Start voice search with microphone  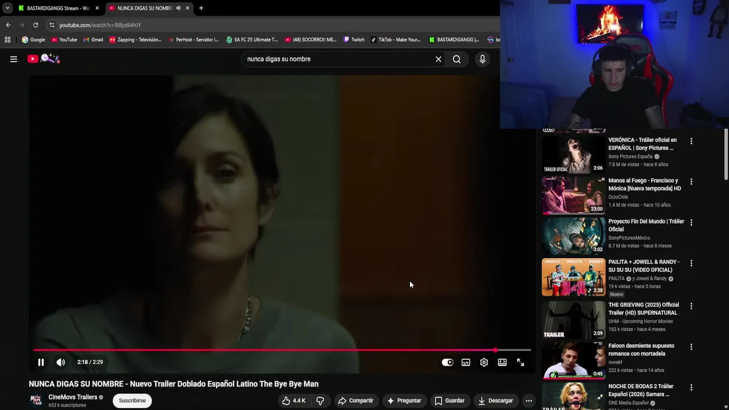[x=482, y=59]
